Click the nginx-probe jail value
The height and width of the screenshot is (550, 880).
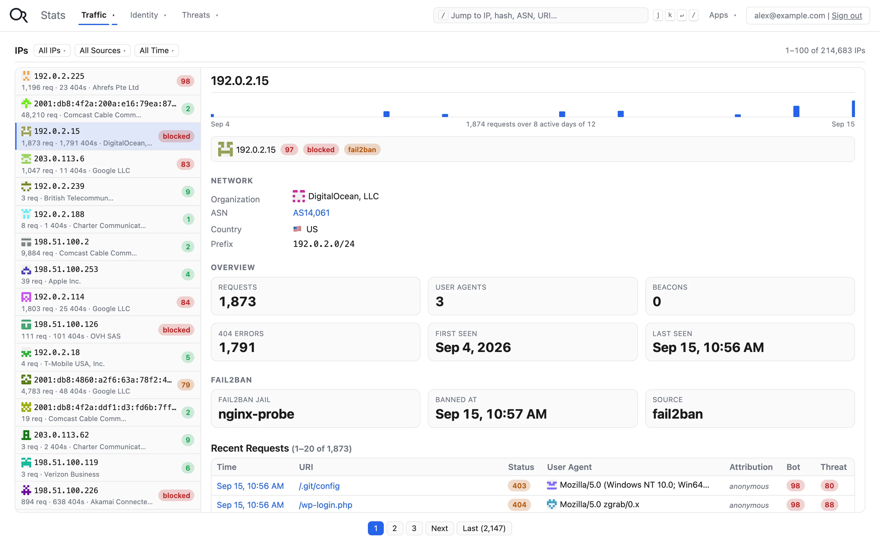click(256, 414)
